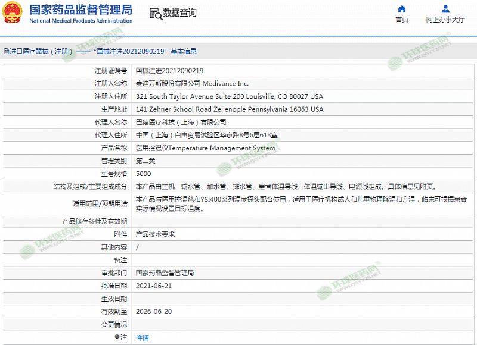Click the approval date 2021-06-21

click(x=154, y=286)
